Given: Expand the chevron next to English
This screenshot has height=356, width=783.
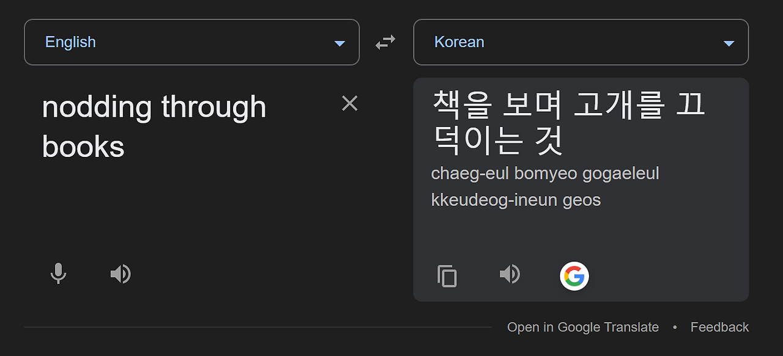Looking at the screenshot, I should (339, 43).
